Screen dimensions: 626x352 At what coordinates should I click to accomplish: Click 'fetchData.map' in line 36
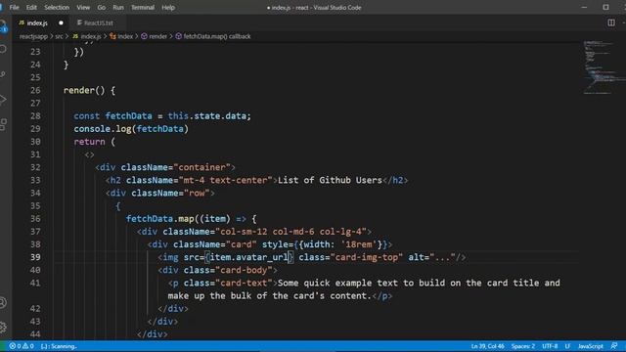(160, 219)
